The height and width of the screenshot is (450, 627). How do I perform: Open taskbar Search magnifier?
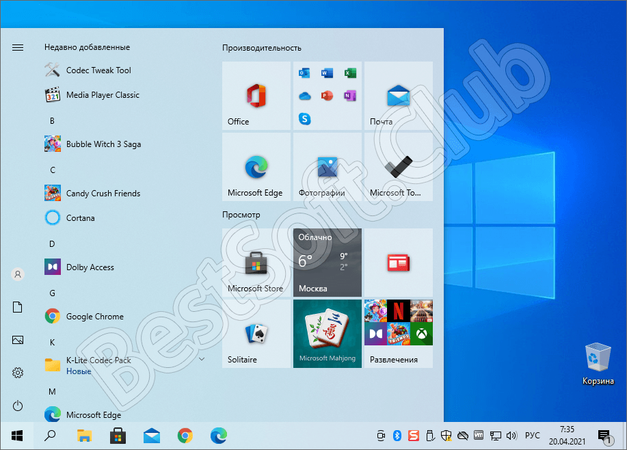point(50,436)
